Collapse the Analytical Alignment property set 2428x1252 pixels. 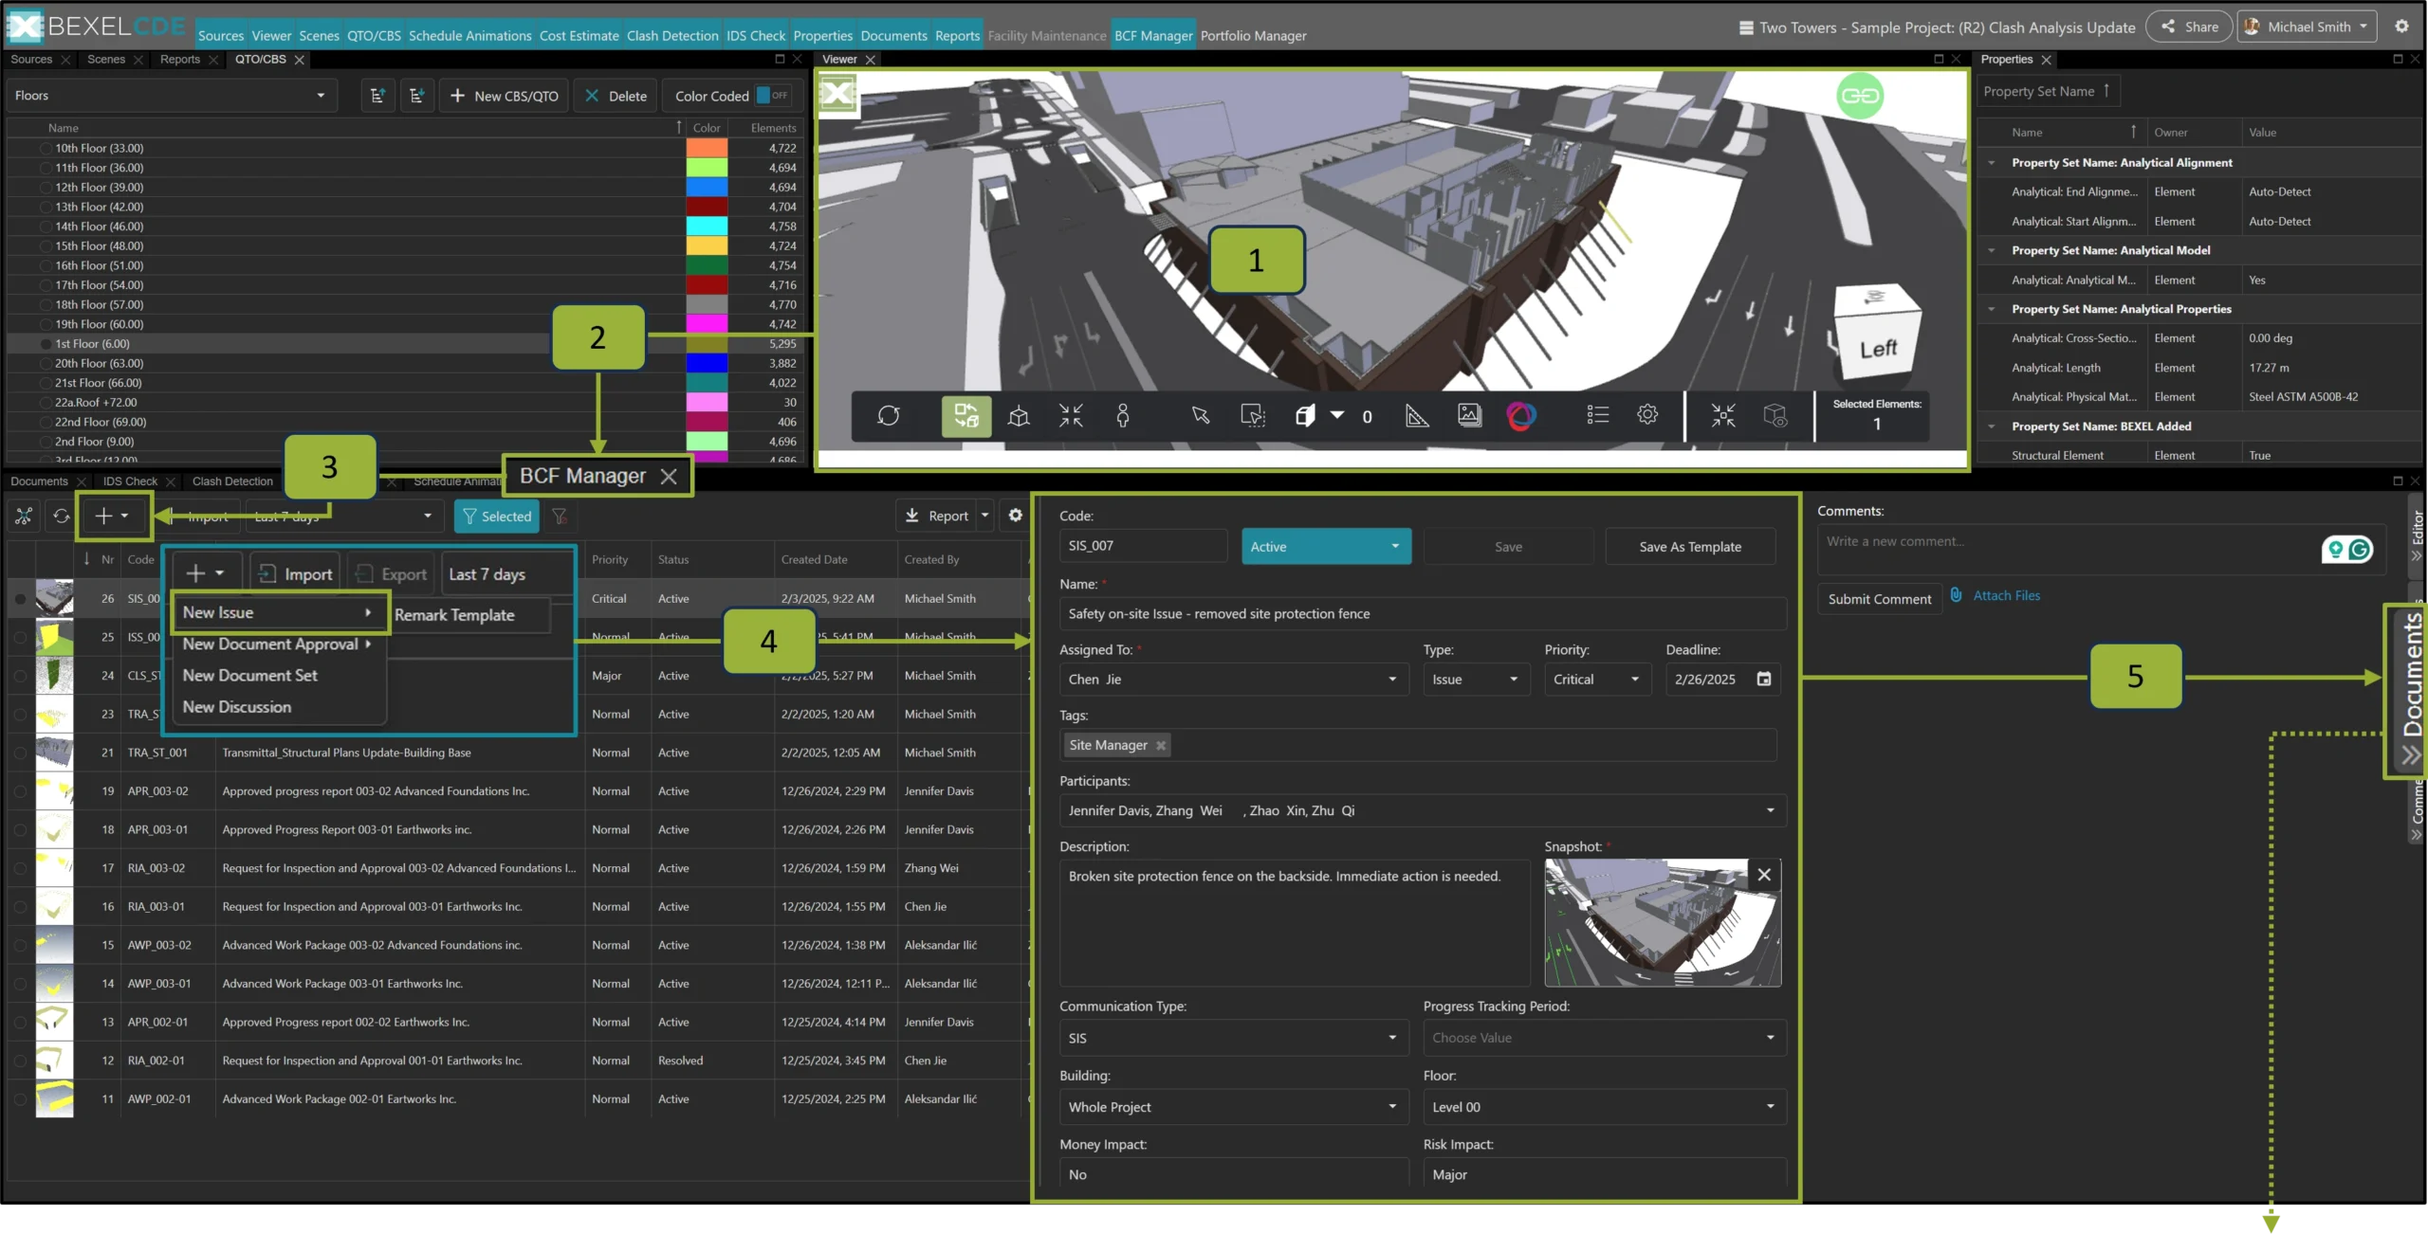[1993, 163]
